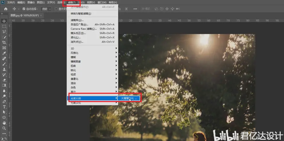Image resolution: width=284 pixels, height=141 pixels.
Task: Click the 3D camera zoom mode icon
Action: pyautogui.click(x=178, y=9)
